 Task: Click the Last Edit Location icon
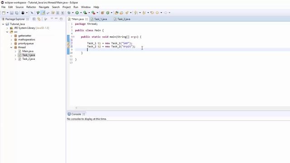[152, 13]
